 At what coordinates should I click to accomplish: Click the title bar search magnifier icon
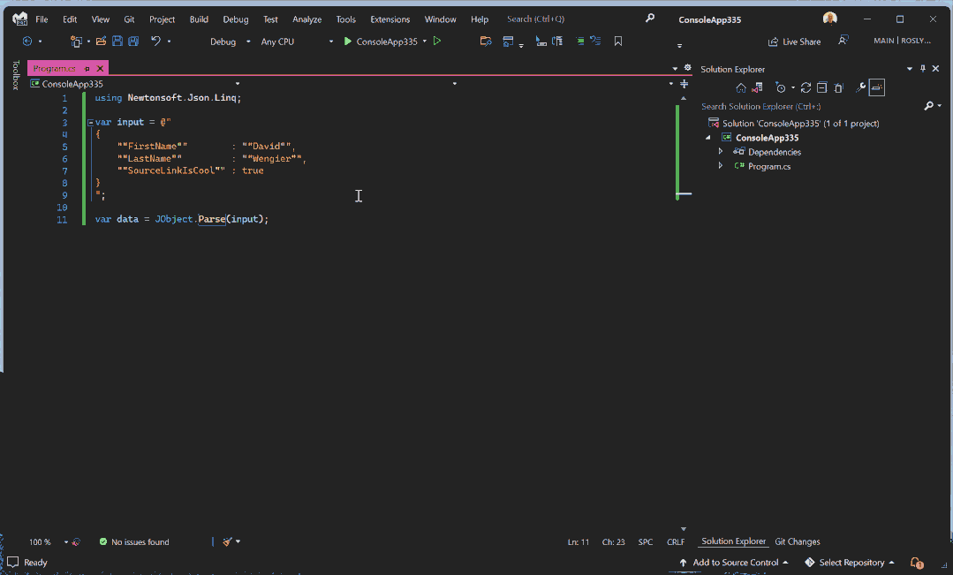tap(650, 19)
